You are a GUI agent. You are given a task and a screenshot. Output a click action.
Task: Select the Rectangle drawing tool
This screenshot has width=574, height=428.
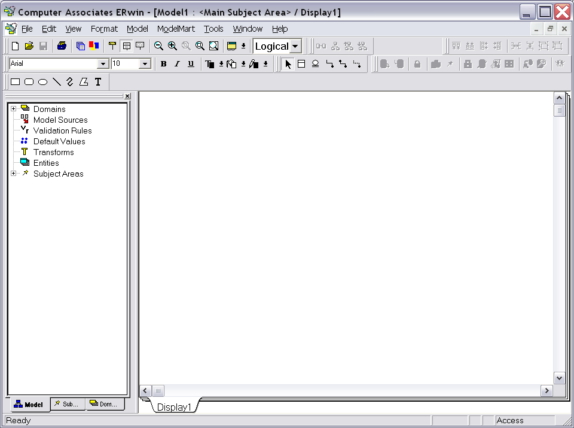coord(16,82)
